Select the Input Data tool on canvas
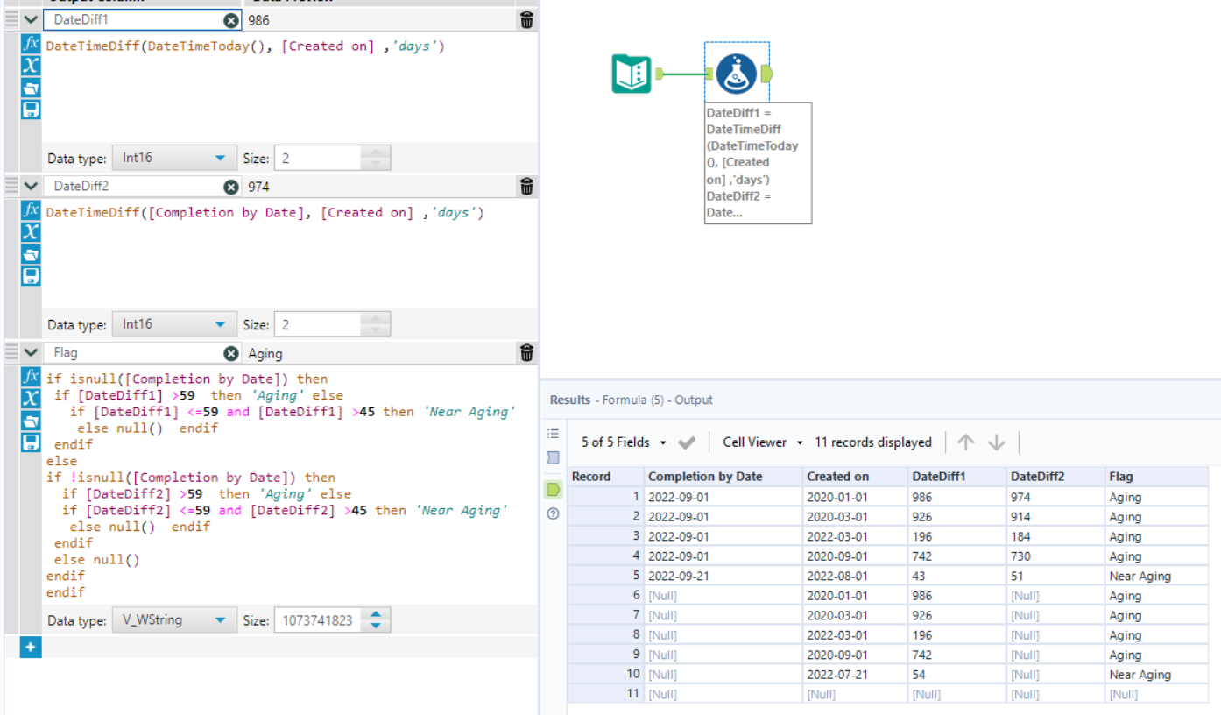This screenshot has height=715, width=1221. (x=631, y=74)
